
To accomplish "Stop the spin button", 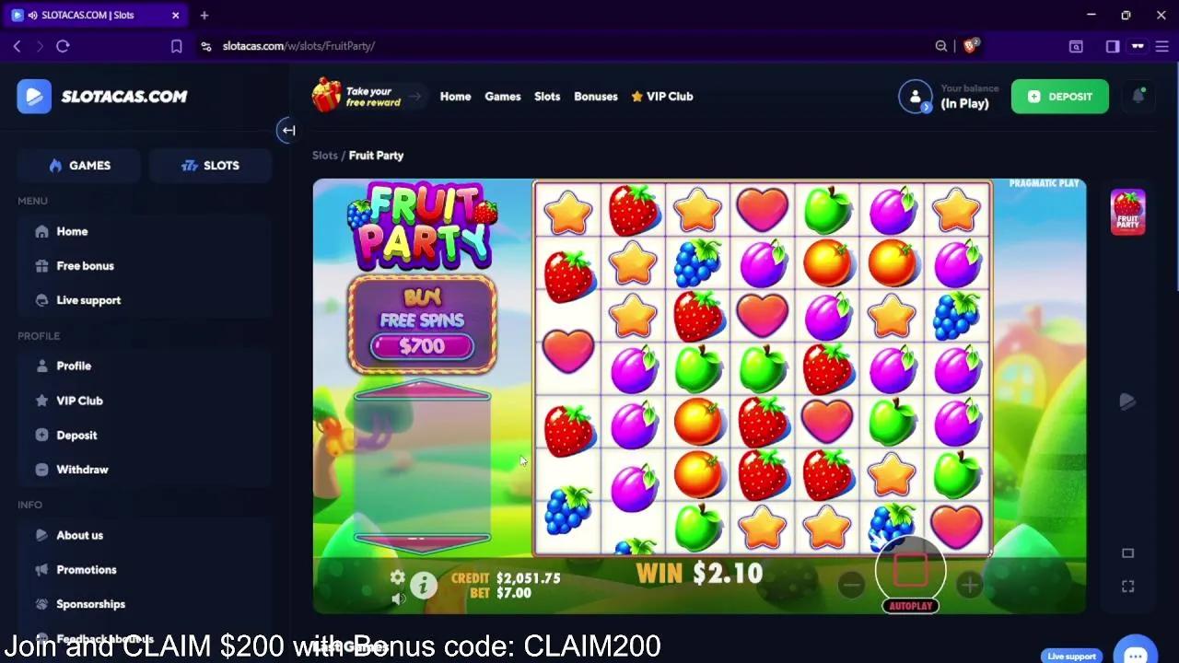I will (910, 569).
